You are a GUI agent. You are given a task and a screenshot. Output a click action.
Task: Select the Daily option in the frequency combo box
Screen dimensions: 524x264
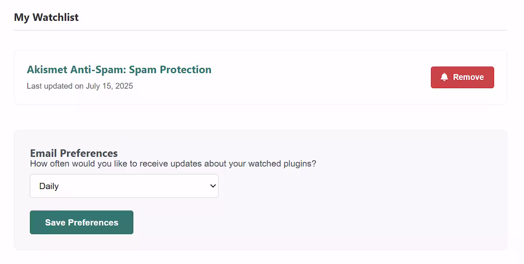124,186
